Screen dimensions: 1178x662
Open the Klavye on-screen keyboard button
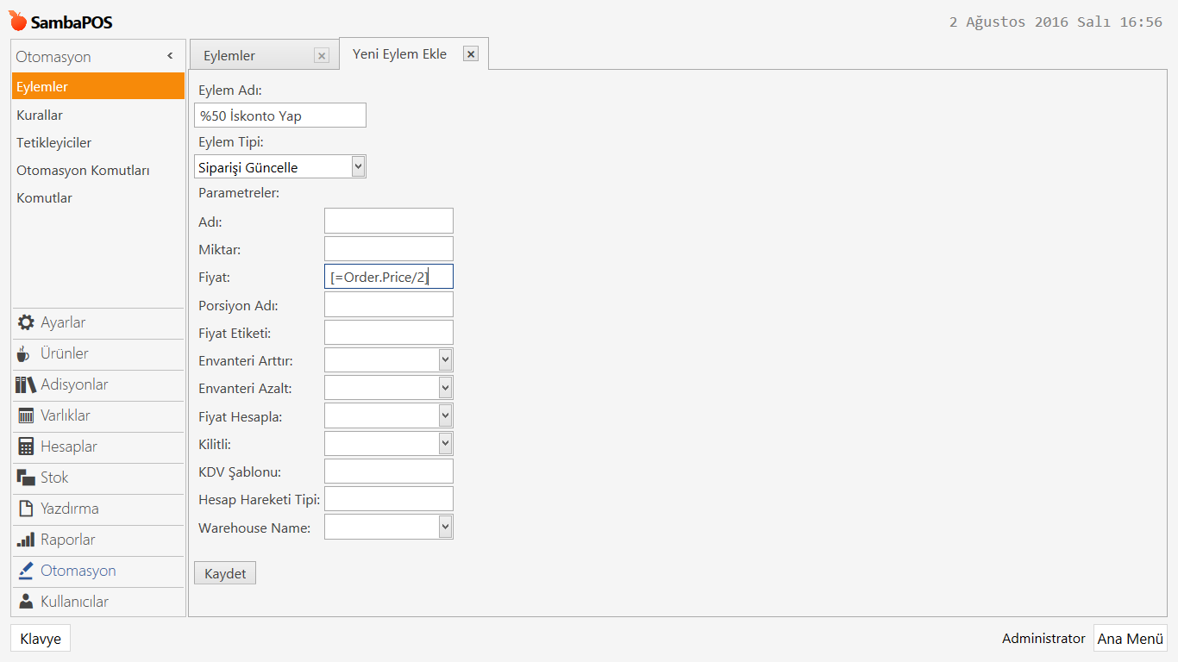click(x=41, y=639)
